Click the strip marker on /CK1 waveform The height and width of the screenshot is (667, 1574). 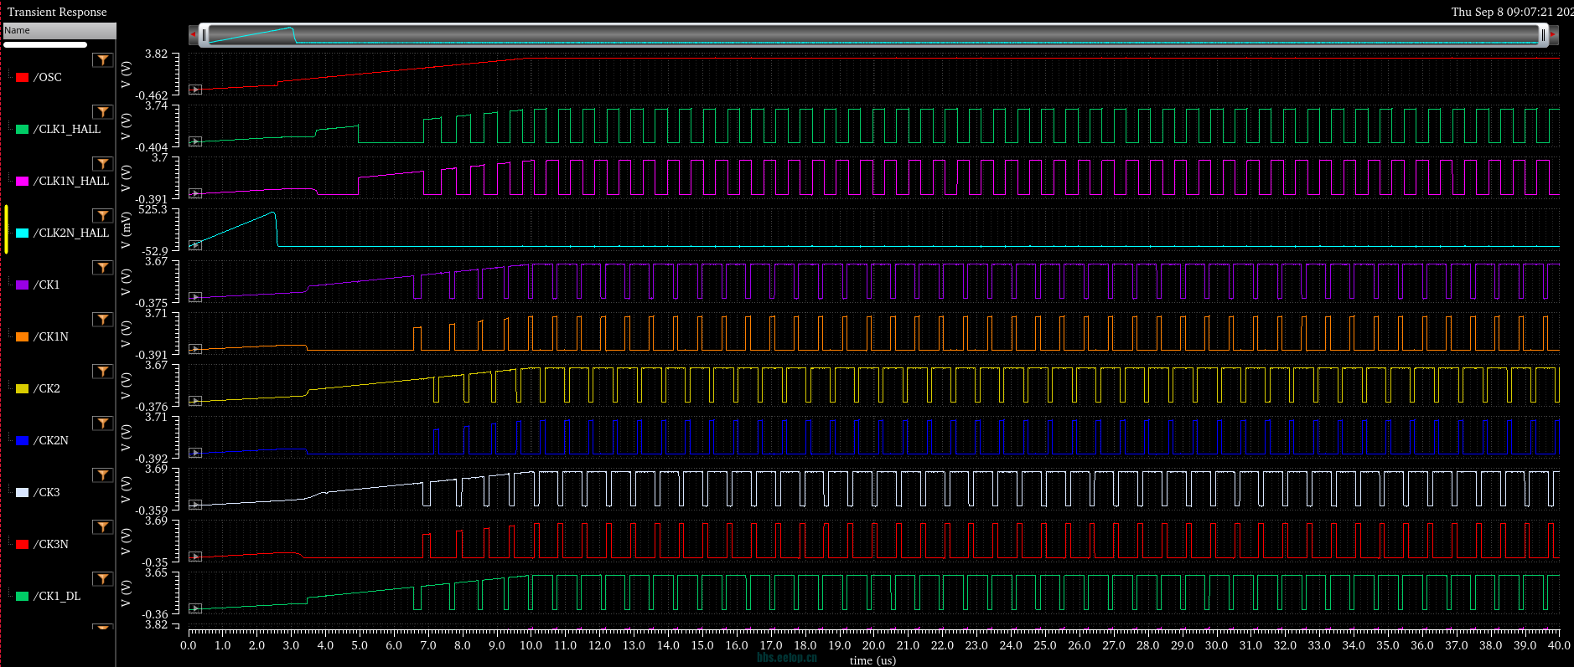pos(195,297)
